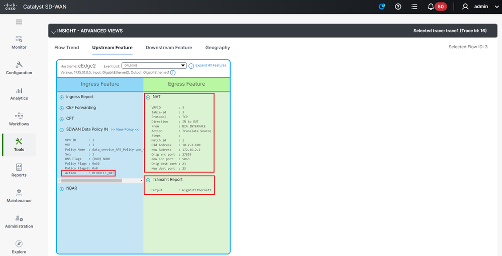This screenshot has width=502, height=256.
Task: Click the Policy Name data_service row
Action: [x=104, y=150]
